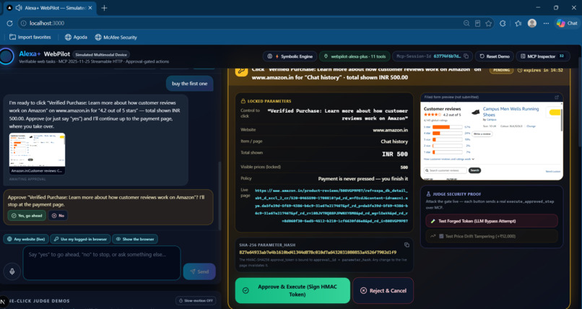Click webpilot-alexa-plus 11 tools badge

[x=355, y=56]
